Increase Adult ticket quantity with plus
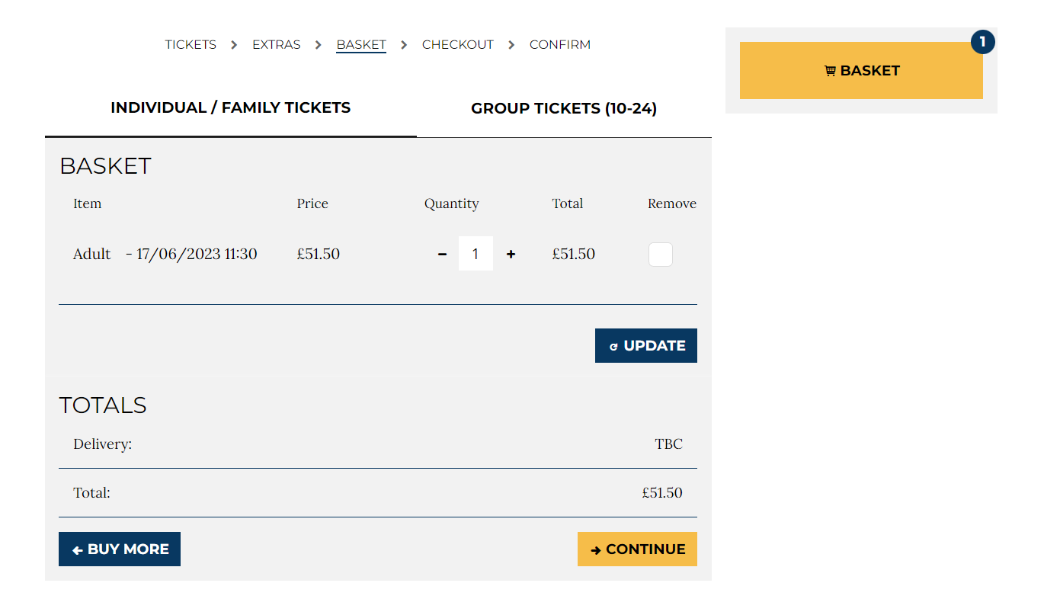This screenshot has width=1060, height=599. [x=511, y=255]
